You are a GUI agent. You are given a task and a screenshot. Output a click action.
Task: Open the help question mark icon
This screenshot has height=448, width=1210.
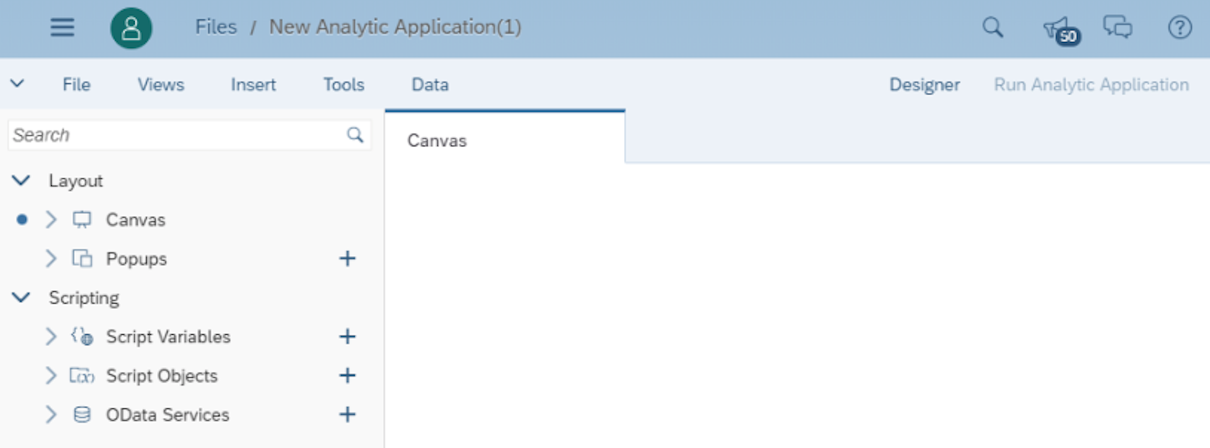pyautogui.click(x=1180, y=27)
